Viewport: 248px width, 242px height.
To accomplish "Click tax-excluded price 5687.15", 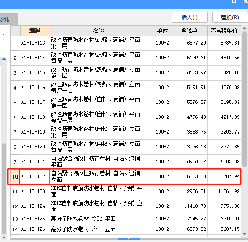I will point(230,229).
